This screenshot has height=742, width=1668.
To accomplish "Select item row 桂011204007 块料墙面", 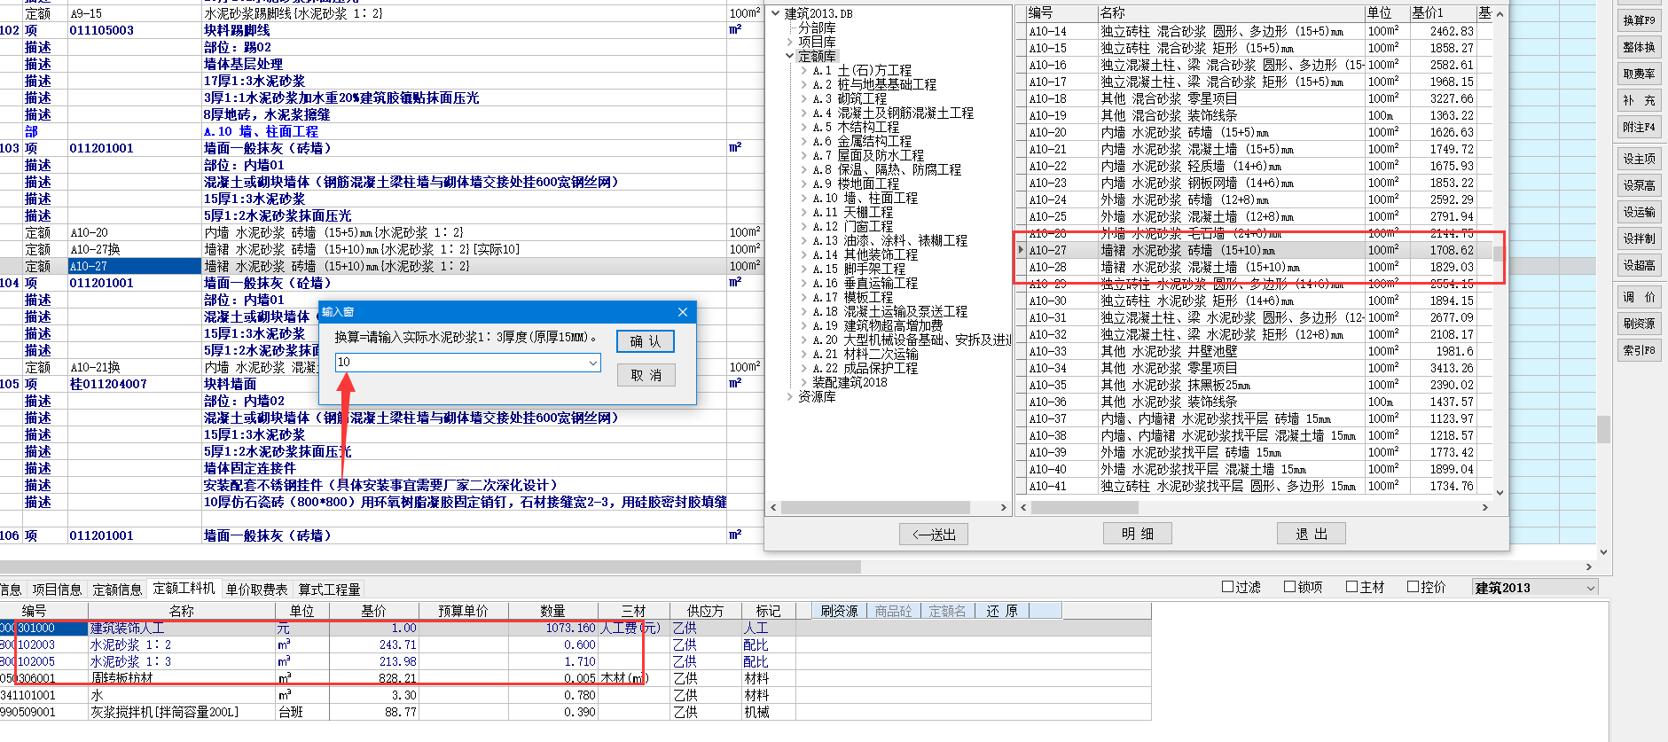I will [381, 384].
